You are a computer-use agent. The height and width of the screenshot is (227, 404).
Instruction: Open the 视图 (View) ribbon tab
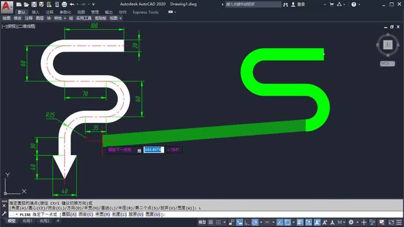(x=81, y=12)
